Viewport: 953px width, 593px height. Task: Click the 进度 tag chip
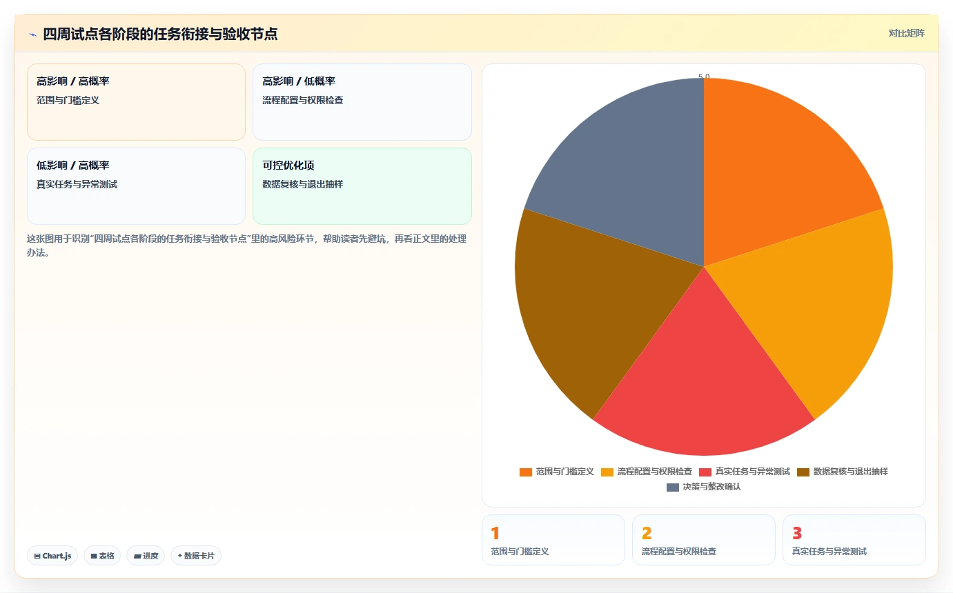click(146, 556)
